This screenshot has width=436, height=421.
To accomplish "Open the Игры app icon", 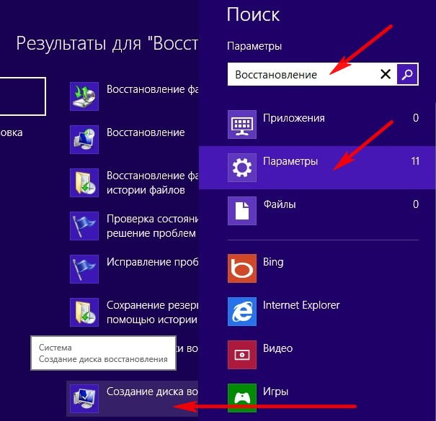I will pyautogui.click(x=241, y=397).
